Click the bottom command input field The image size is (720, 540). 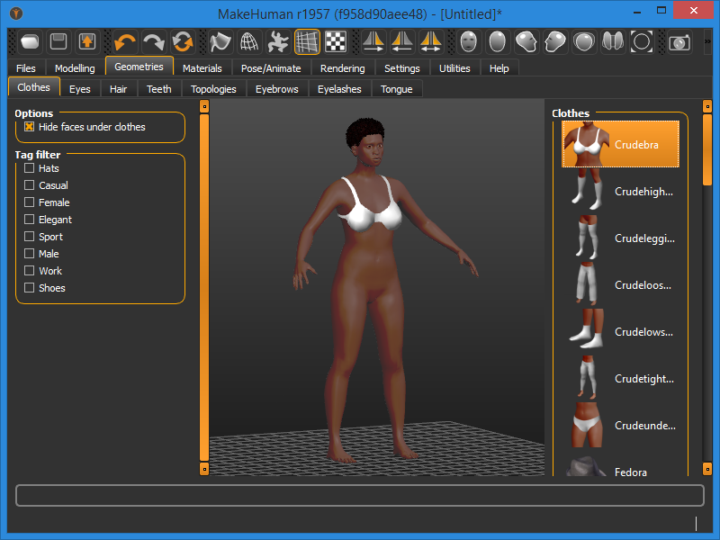click(x=359, y=496)
